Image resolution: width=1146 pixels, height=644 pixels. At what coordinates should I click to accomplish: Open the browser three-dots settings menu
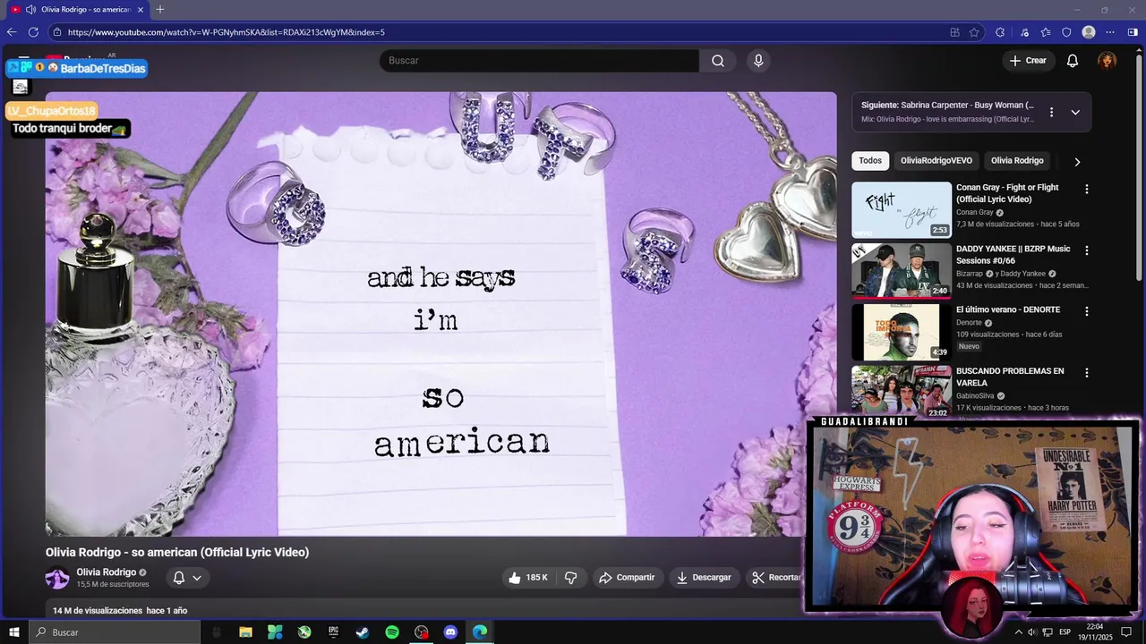1111,32
